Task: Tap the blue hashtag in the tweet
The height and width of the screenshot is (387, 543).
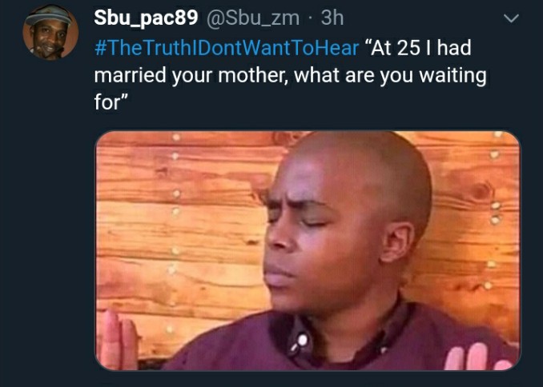Action: pyautogui.click(x=227, y=48)
